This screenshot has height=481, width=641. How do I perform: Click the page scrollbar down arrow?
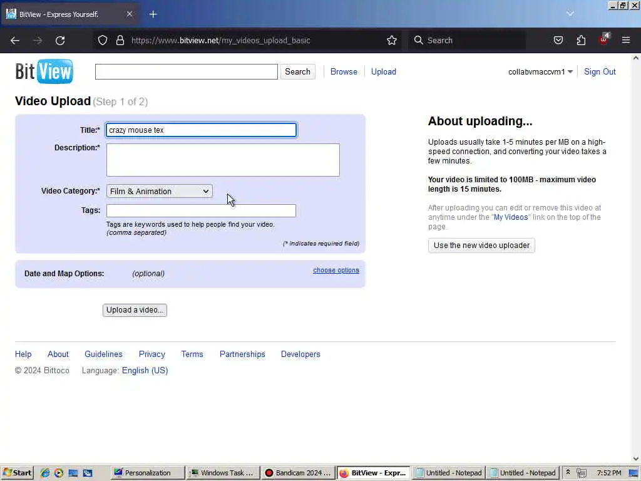pos(636,459)
